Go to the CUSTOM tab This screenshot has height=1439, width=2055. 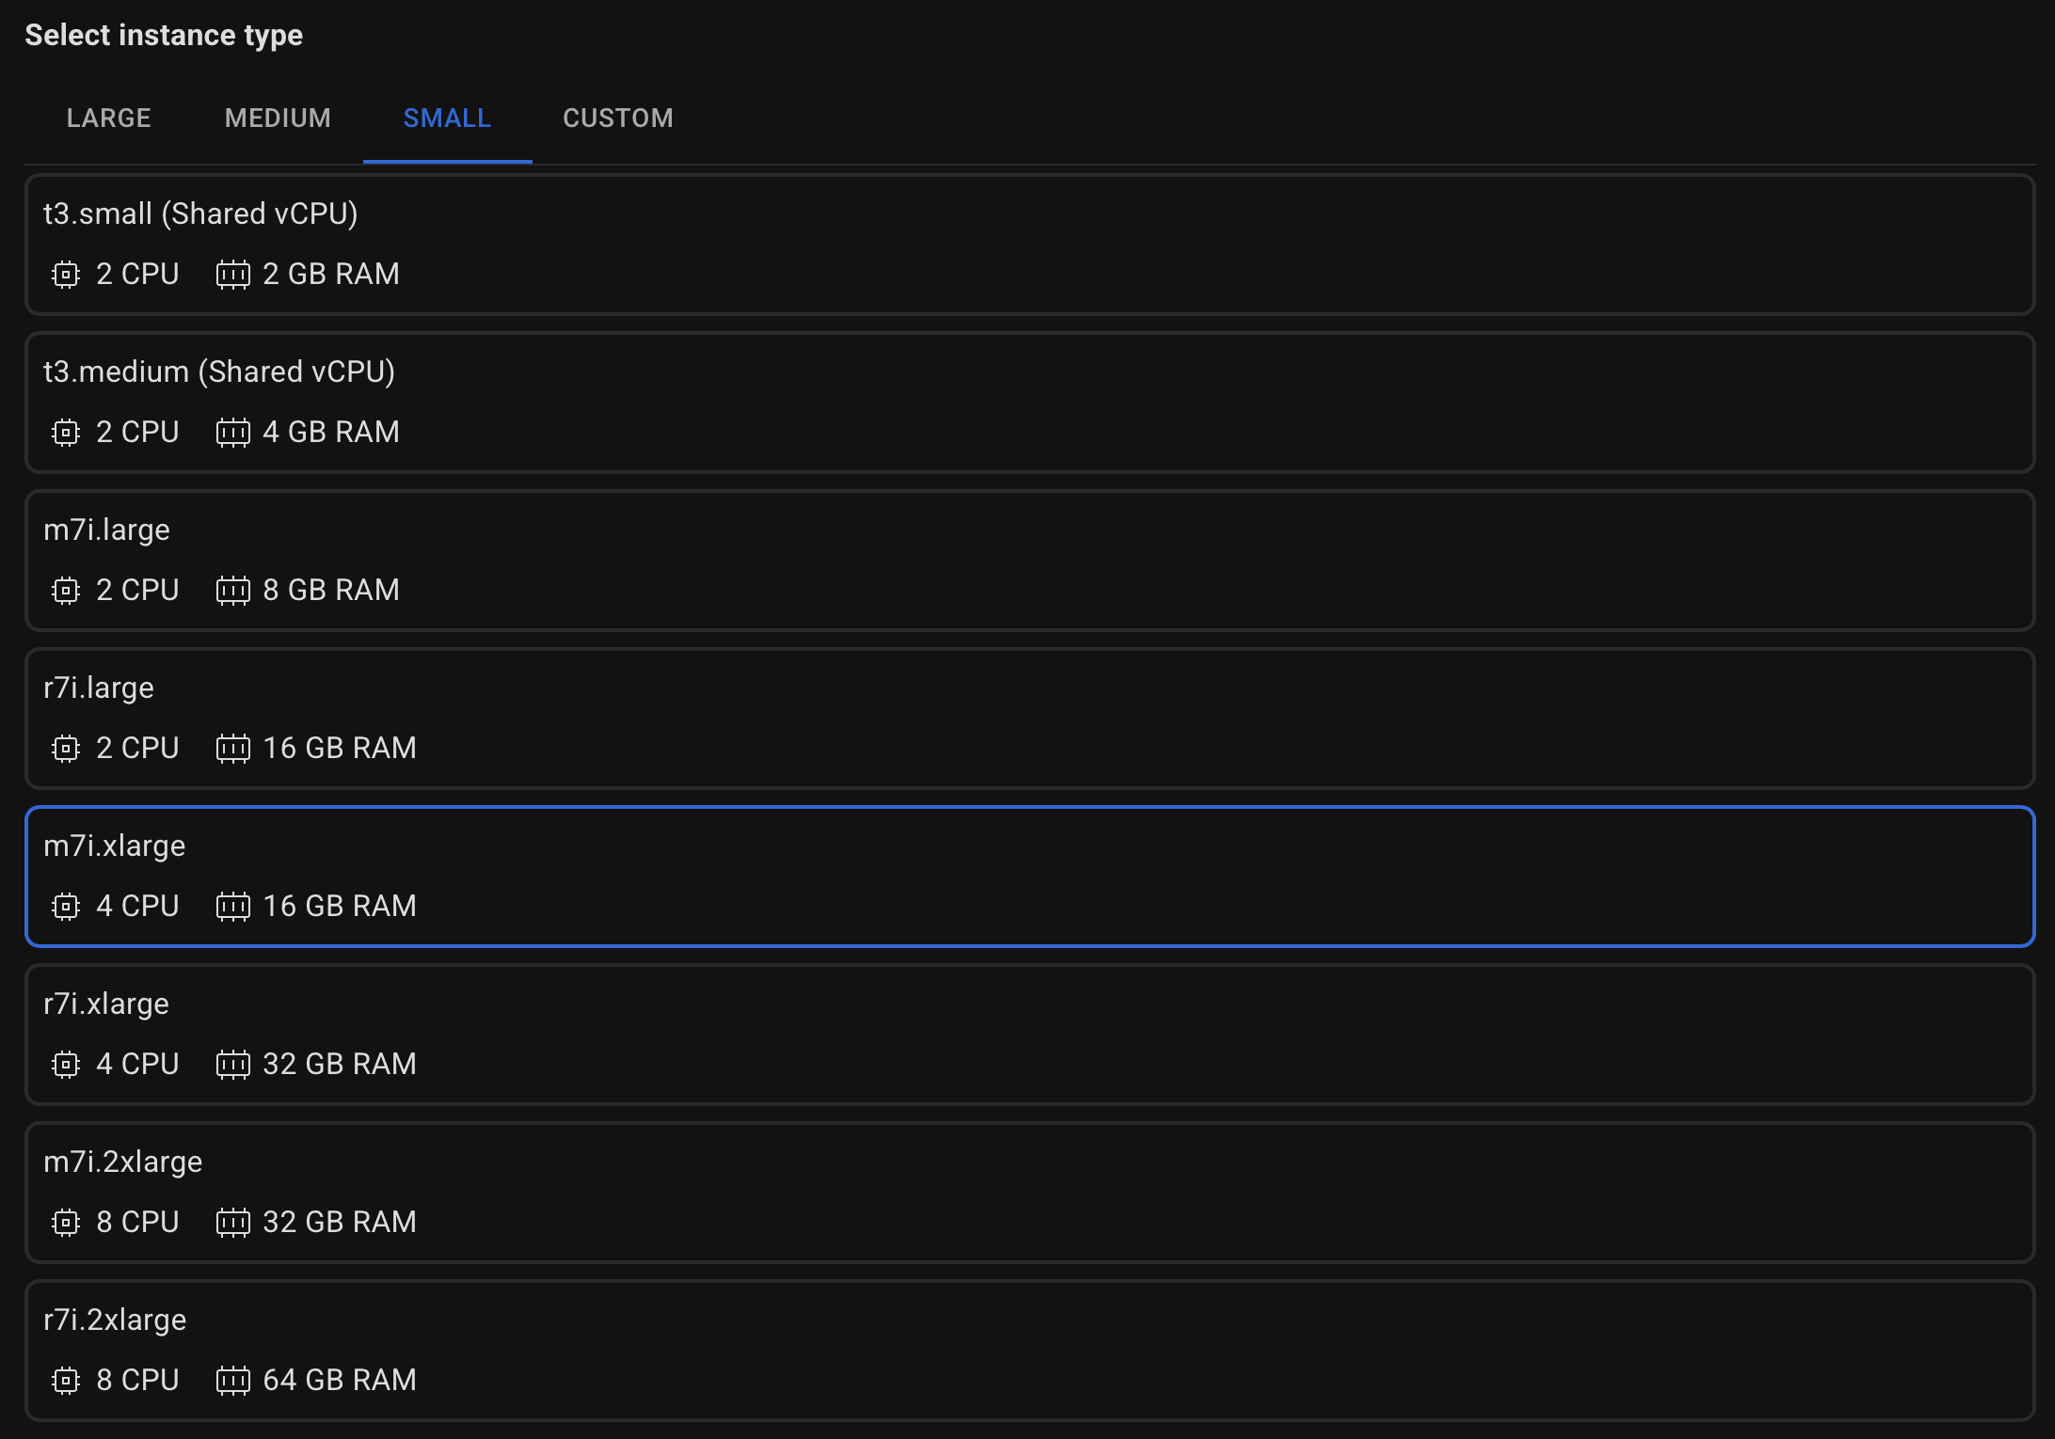click(618, 119)
